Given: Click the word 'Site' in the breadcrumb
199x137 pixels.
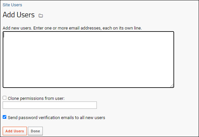Looking at the screenshot, I should click(6, 5).
